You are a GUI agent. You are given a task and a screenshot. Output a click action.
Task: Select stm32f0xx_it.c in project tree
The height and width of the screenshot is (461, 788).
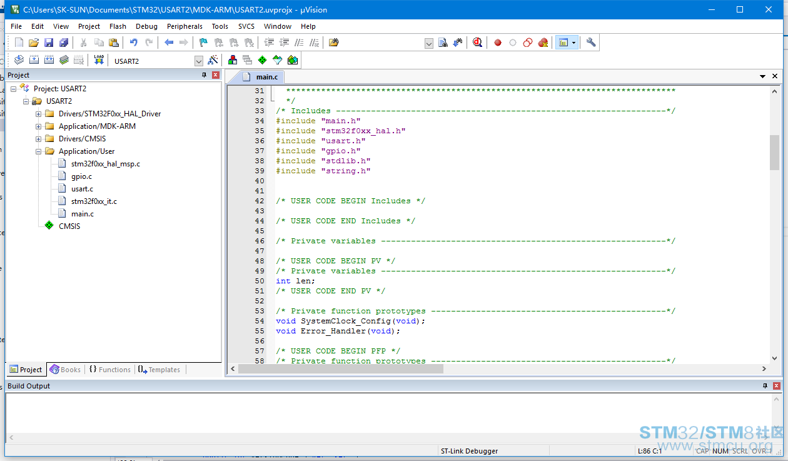click(94, 201)
